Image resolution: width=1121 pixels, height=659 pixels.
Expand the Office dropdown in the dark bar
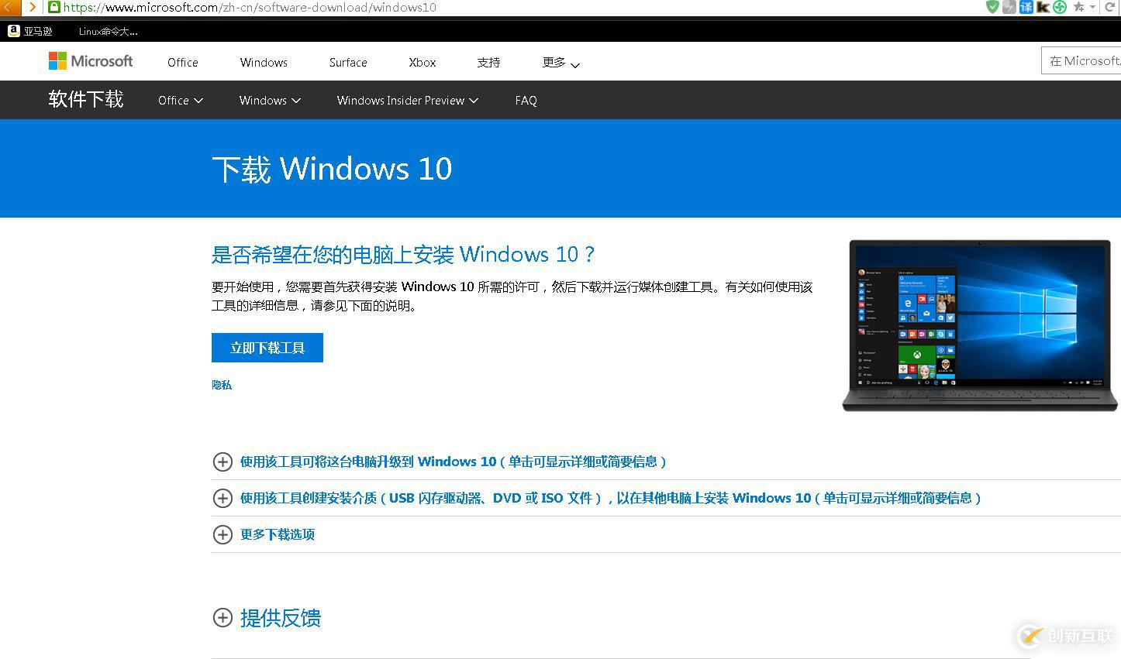pyautogui.click(x=180, y=101)
